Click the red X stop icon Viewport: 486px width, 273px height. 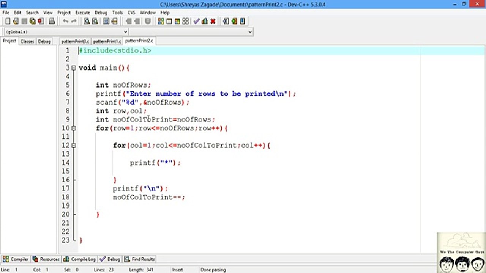click(x=213, y=22)
